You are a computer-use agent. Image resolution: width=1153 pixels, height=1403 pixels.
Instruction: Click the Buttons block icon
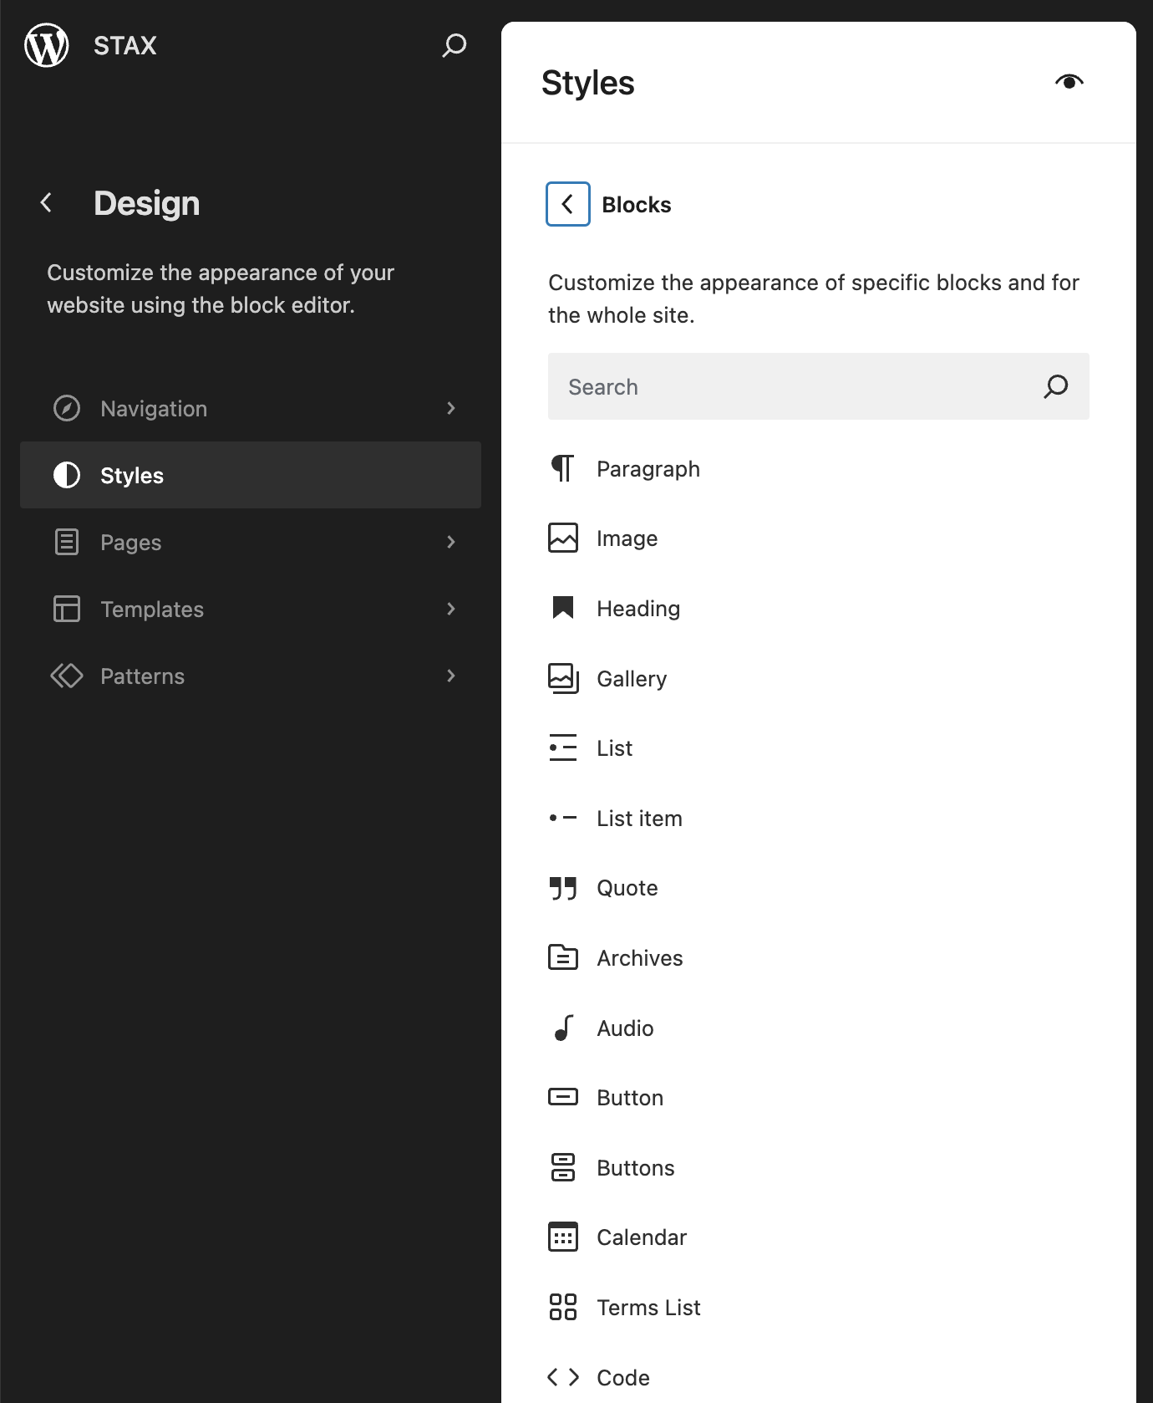[563, 1167]
